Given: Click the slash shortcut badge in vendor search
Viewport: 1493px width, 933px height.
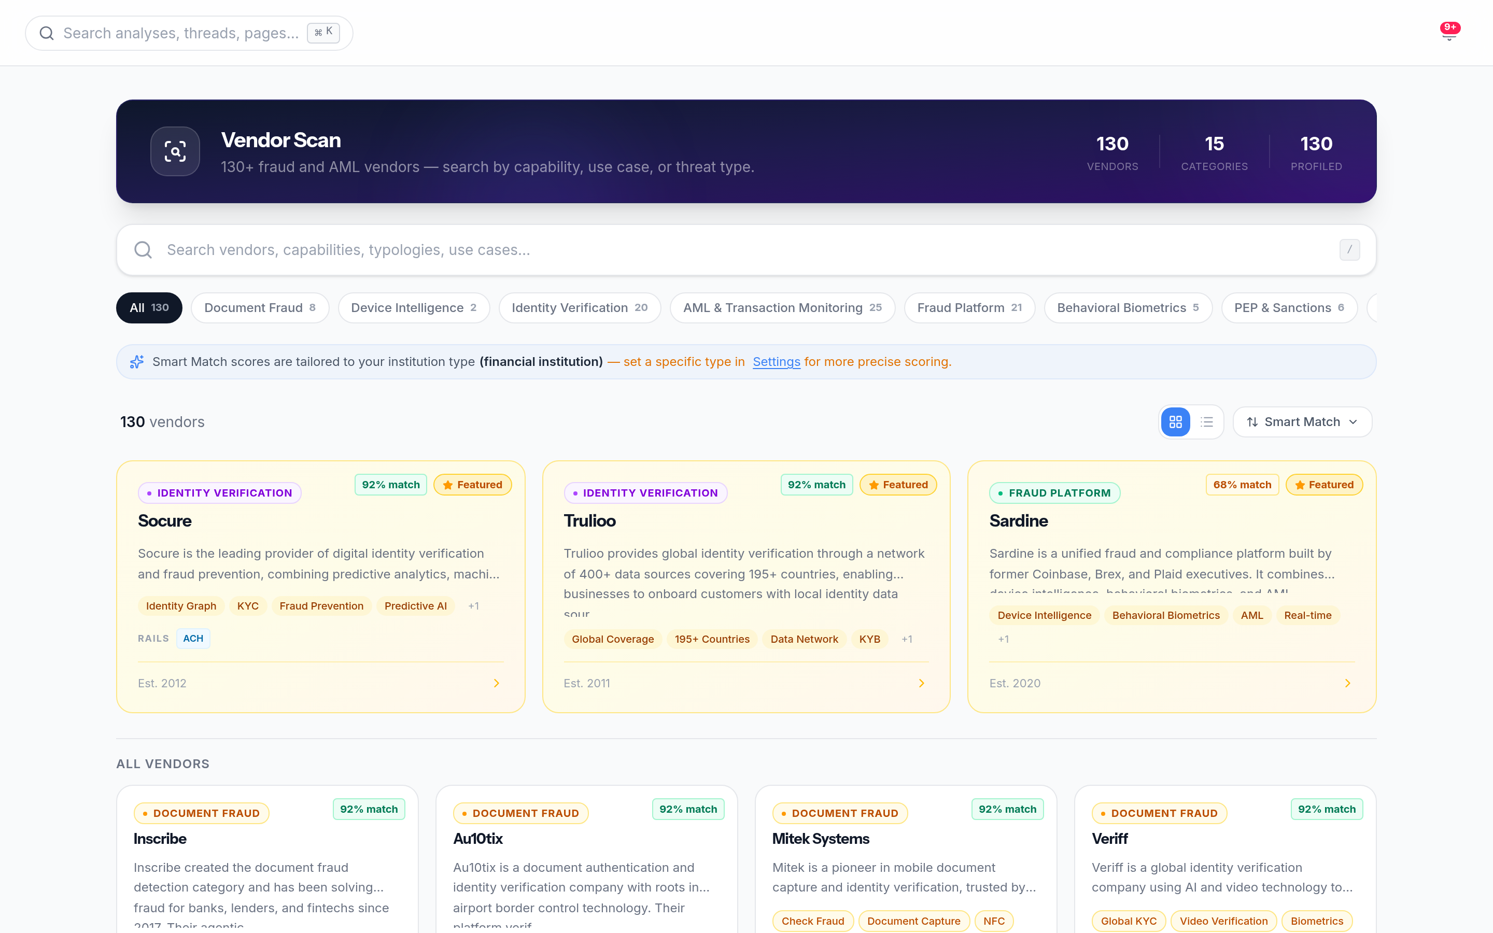Looking at the screenshot, I should (1349, 250).
